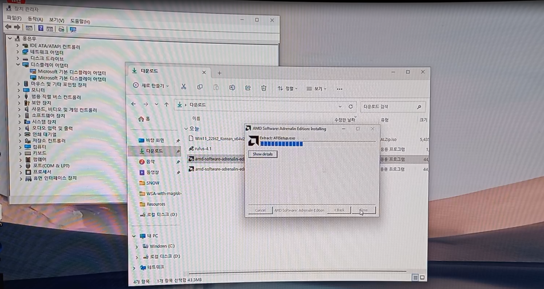544x289 pixels.
Task: Click Show details in AMD installer
Action: click(263, 154)
